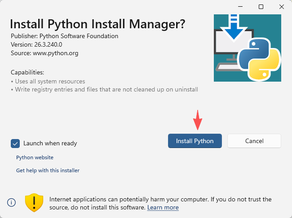292x218 pixels.
Task: Click the information circle icon
Action: 11,202
